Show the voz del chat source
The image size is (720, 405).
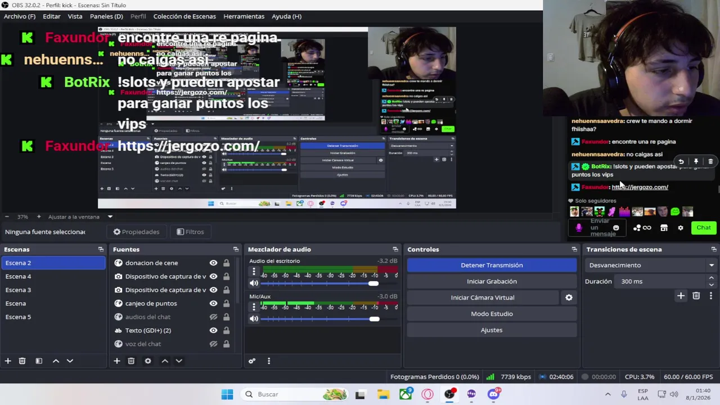(213, 344)
